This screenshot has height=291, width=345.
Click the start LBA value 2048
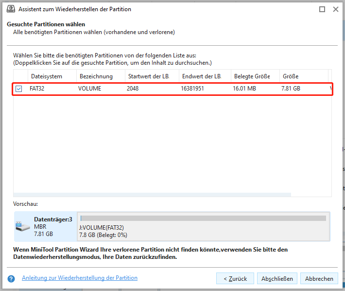click(x=133, y=89)
